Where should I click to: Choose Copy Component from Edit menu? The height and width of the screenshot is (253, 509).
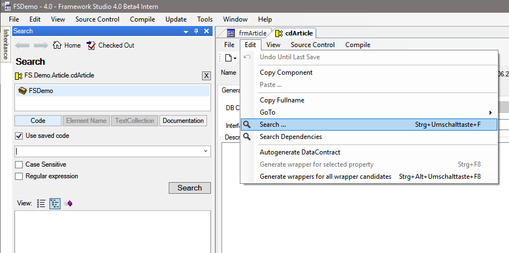click(x=369, y=73)
